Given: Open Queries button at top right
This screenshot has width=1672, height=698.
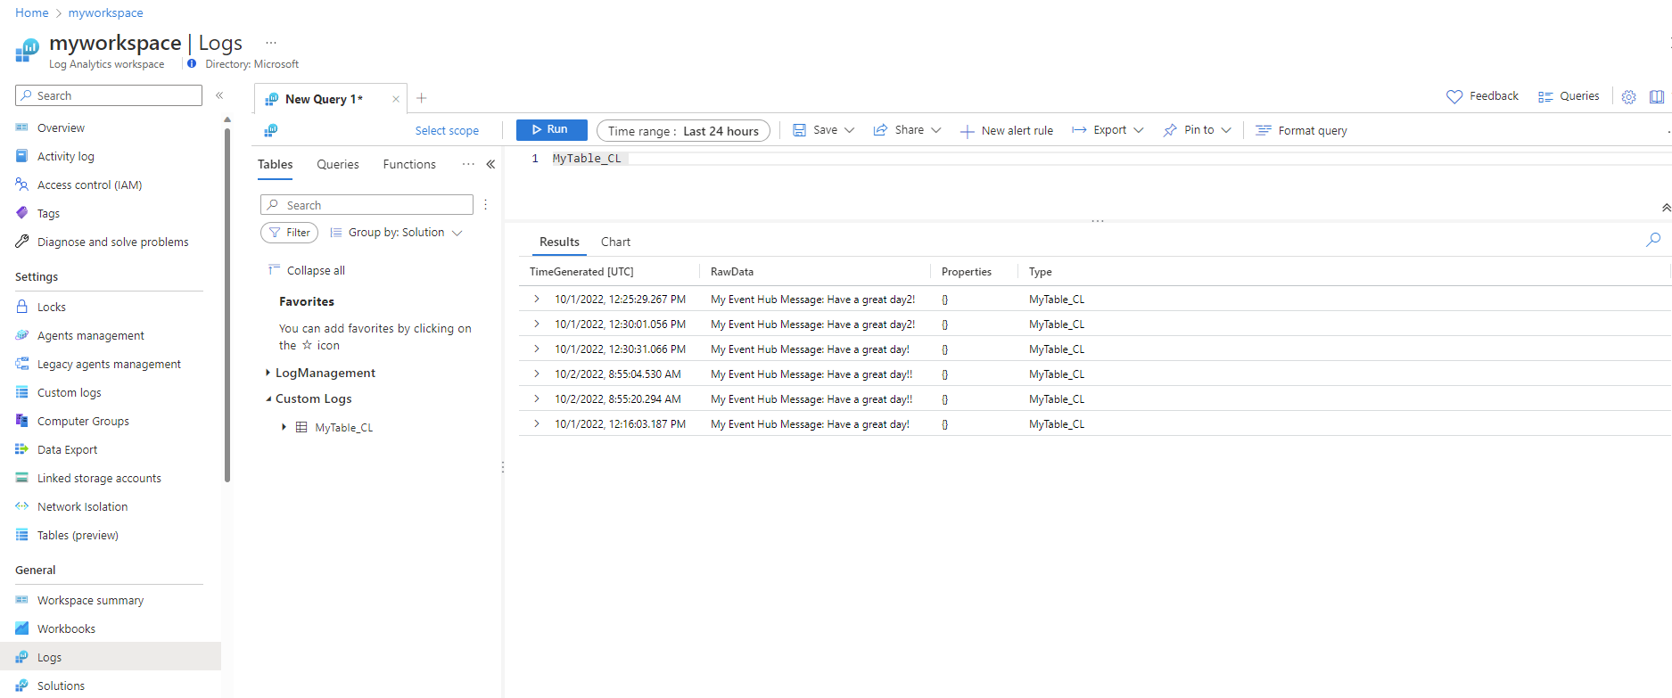Looking at the screenshot, I should [x=1569, y=96].
